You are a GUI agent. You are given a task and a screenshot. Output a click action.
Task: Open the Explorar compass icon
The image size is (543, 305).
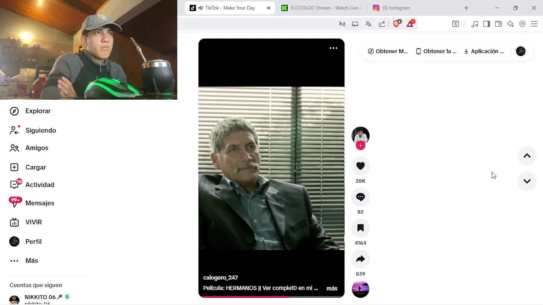pyautogui.click(x=14, y=111)
